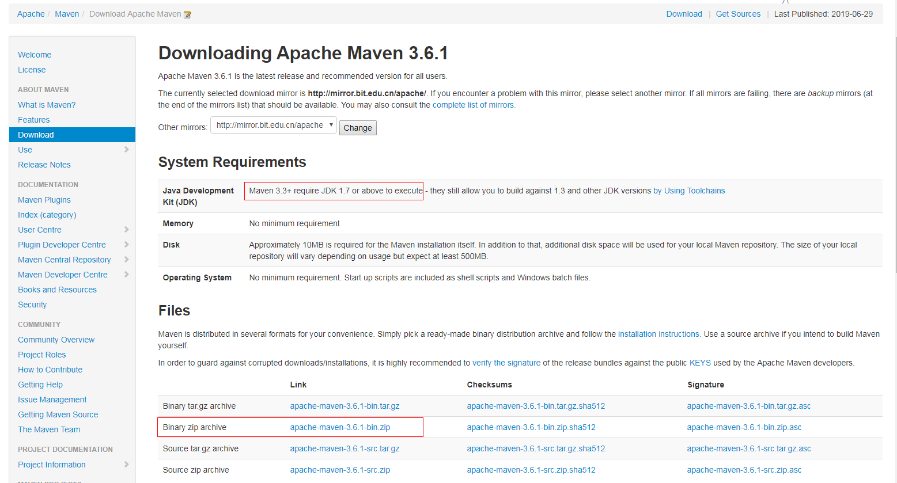The height and width of the screenshot is (483, 897).
Task: Open apache-maven-3.6.1-bin.tar.gz.asc signature
Action: pos(748,406)
